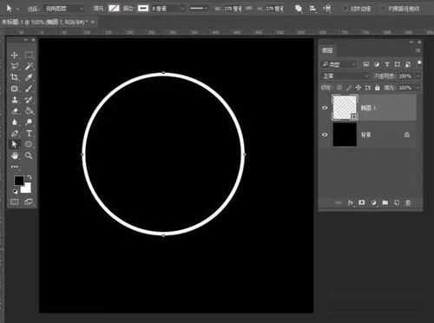Hide the ellipse shape layer with eye icon
Screen dimensions: 434x323
pos(325,108)
